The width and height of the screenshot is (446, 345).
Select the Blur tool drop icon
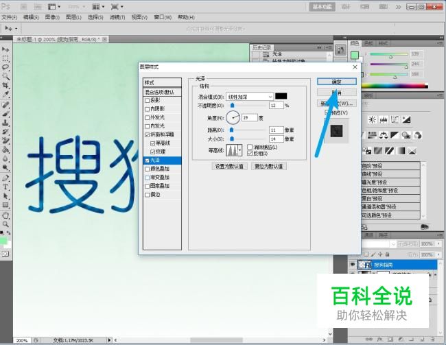click(x=5, y=158)
